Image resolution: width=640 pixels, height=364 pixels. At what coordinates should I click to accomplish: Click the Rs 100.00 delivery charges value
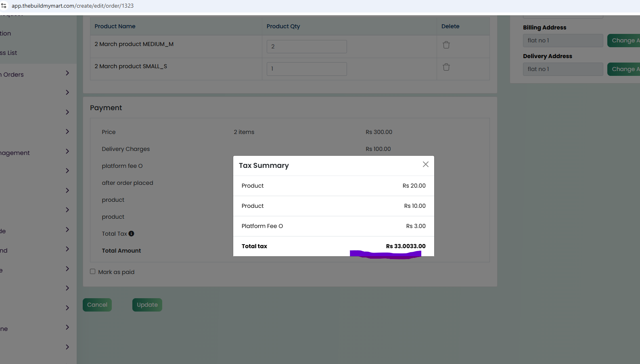[x=378, y=149]
